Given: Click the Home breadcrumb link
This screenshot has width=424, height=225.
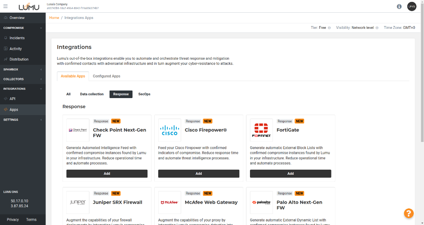Looking at the screenshot, I should tap(54, 18).
